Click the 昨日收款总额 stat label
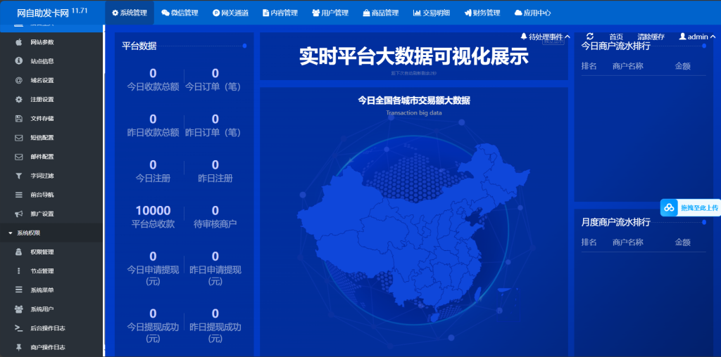Screen dimensions: 721x357 153,132
